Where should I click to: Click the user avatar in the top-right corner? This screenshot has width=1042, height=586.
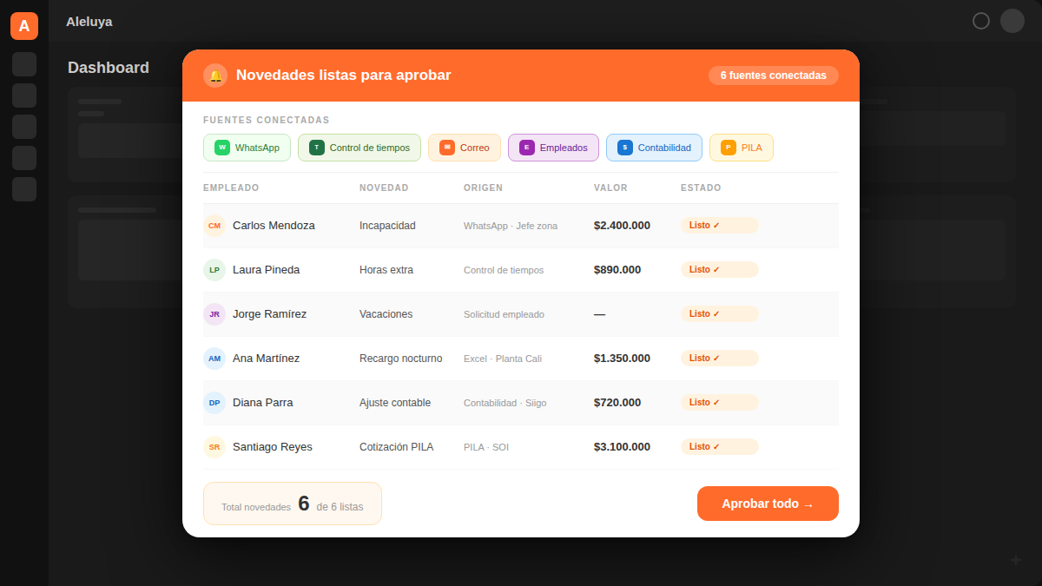click(1012, 20)
